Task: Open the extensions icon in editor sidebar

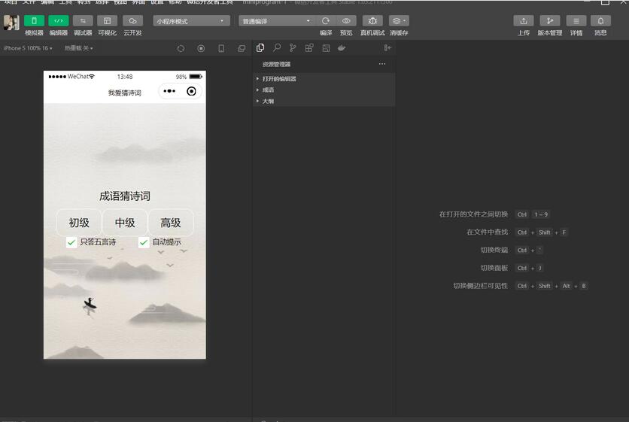Action: click(x=309, y=47)
